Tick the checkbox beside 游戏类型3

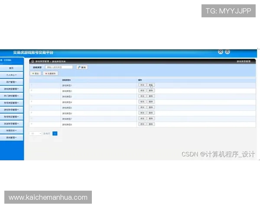pyautogui.click(x=32, y=96)
